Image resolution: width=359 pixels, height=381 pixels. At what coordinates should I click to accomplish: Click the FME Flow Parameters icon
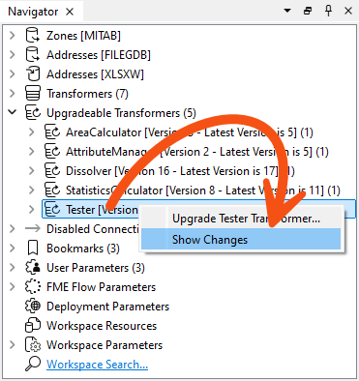click(33, 287)
